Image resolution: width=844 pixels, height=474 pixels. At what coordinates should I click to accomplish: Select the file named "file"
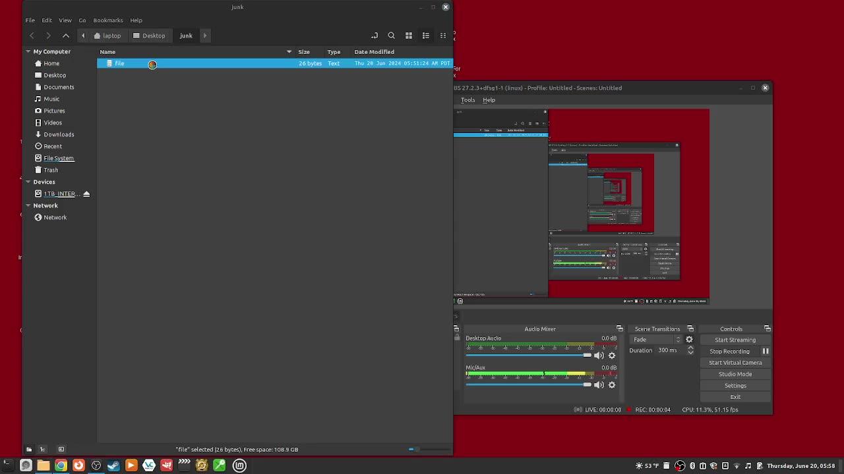(274, 63)
